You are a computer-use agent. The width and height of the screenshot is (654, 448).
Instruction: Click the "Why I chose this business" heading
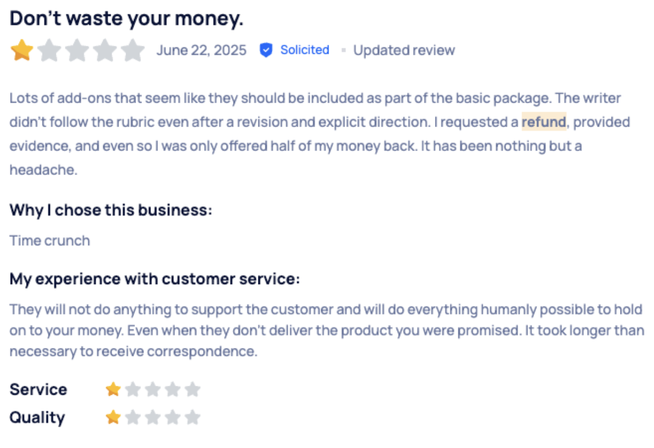[x=111, y=210]
